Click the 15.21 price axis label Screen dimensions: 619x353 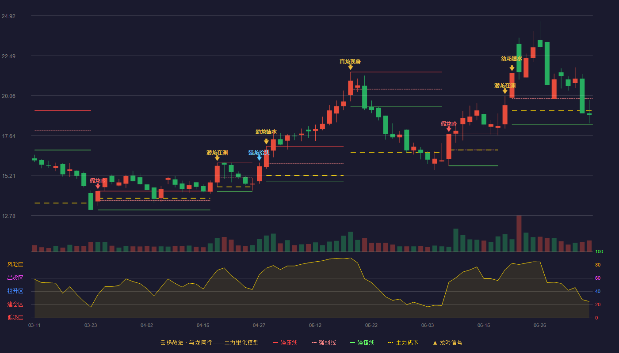coord(8,176)
